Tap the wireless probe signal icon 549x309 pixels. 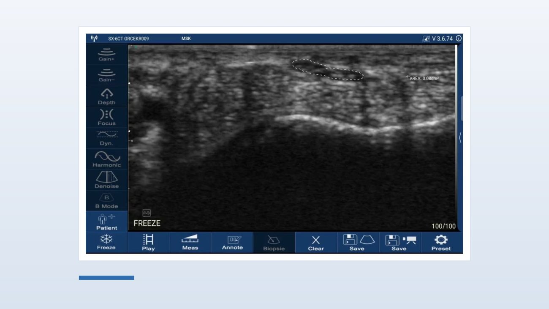94,38
